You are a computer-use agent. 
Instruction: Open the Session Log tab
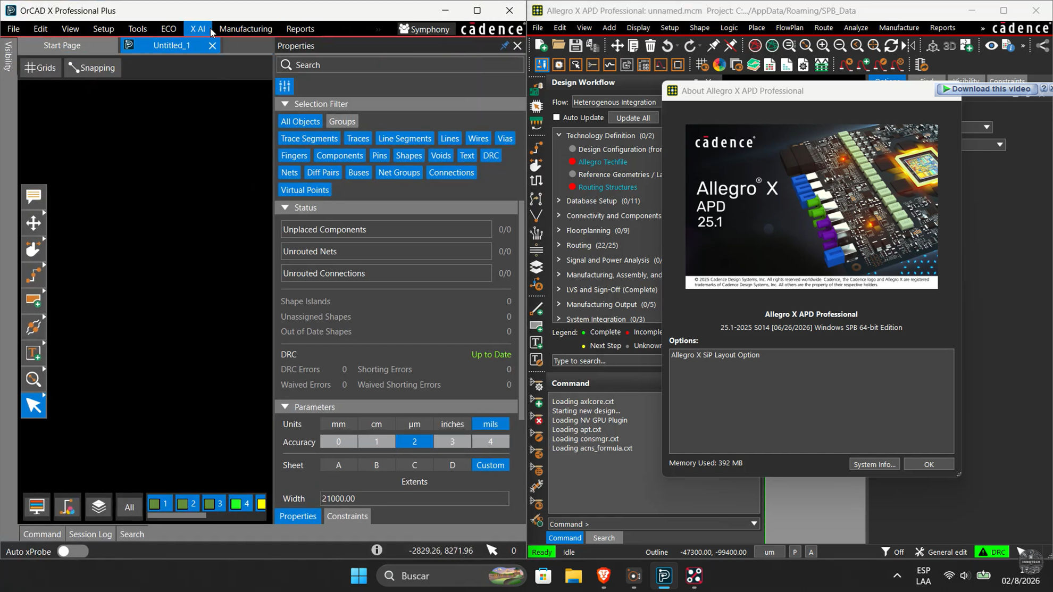[x=90, y=534]
